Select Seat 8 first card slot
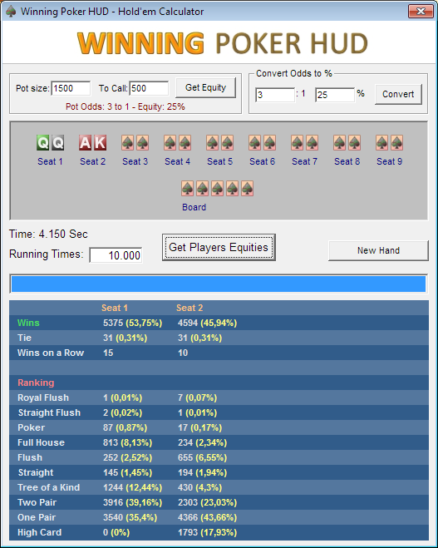Image resolution: width=438 pixels, height=548 pixels. (x=340, y=142)
